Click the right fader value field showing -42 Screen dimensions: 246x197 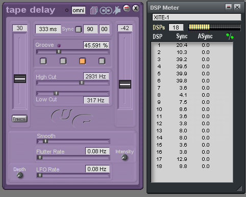(125, 28)
